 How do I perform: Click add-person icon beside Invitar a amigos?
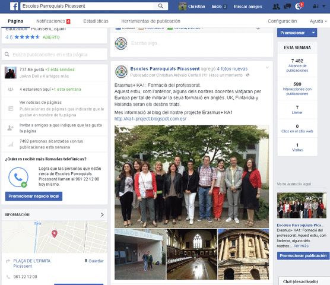tap(10, 128)
